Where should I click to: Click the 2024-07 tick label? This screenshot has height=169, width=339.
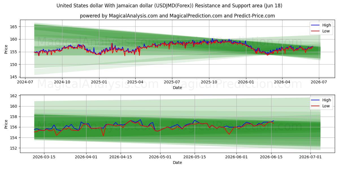tap(25, 82)
